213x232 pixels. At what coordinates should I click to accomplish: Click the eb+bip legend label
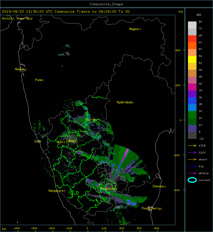[x=204, y=173]
